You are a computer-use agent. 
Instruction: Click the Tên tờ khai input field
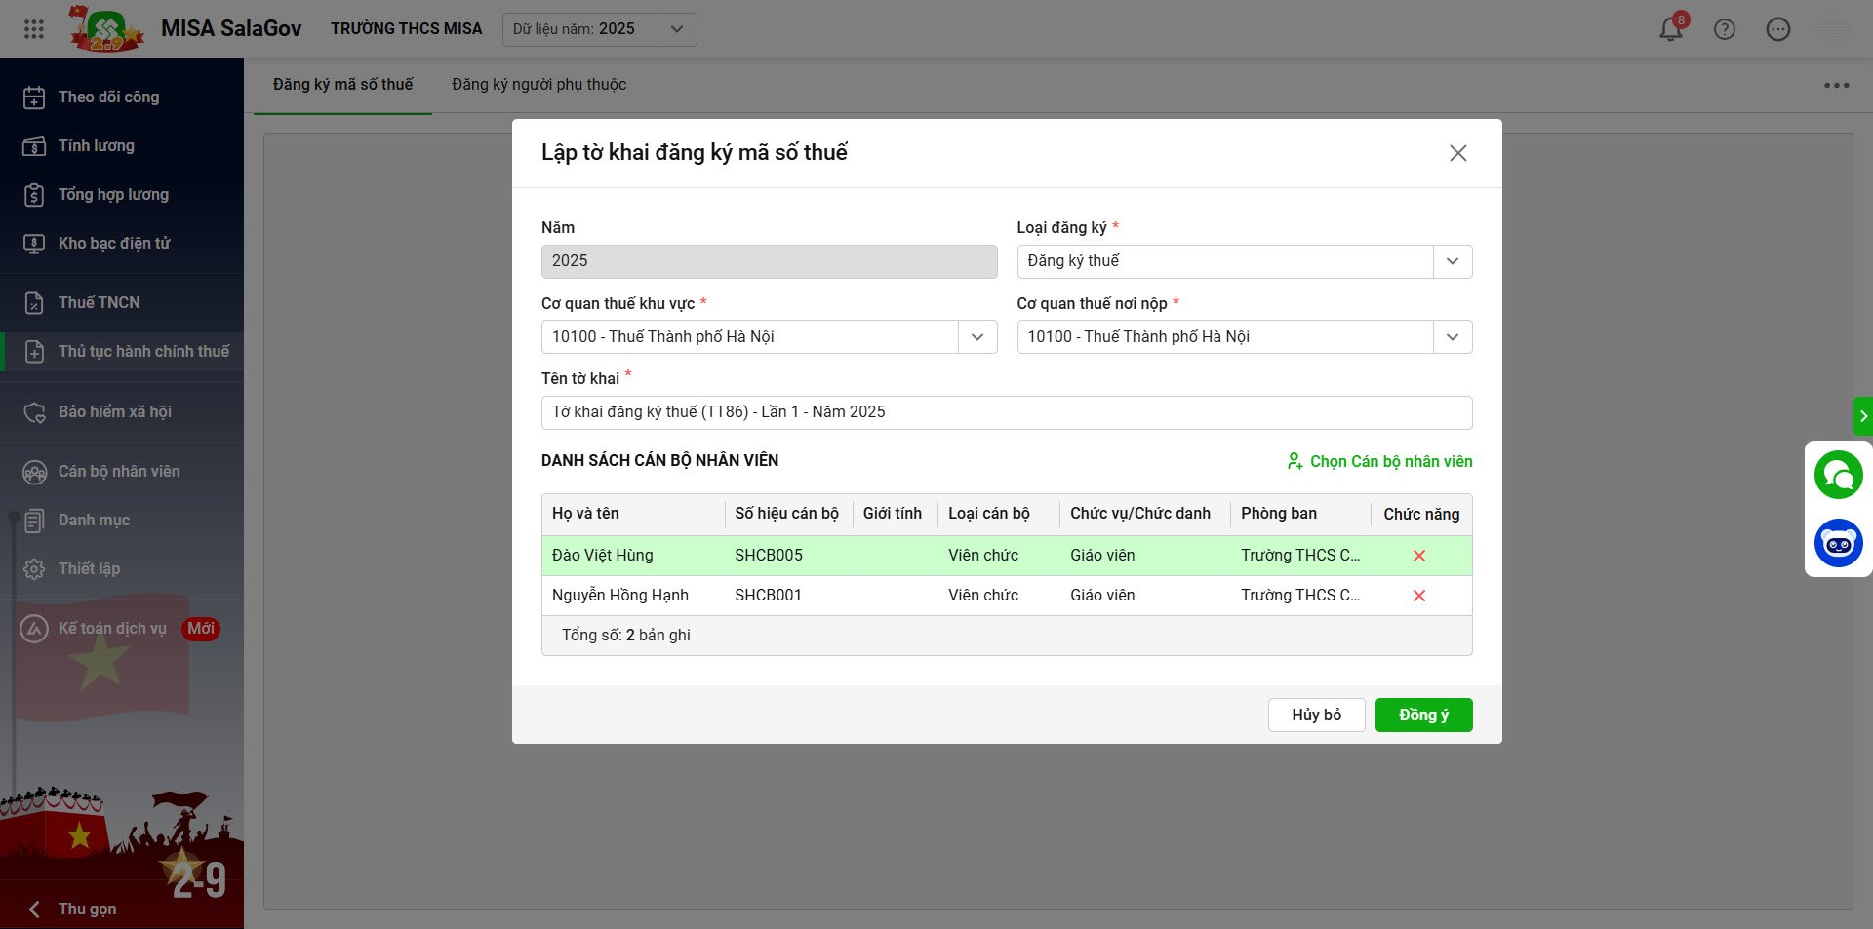coord(1006,412)
